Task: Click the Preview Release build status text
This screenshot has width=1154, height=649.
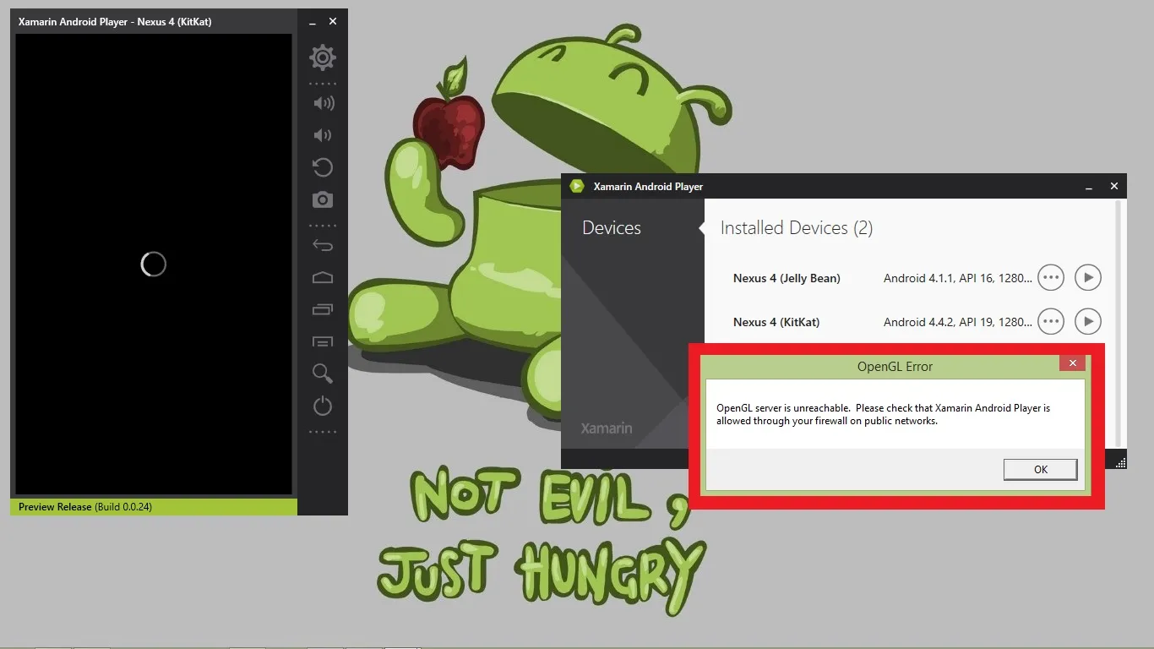Action: pyautogui.click(x=85, y=507)
